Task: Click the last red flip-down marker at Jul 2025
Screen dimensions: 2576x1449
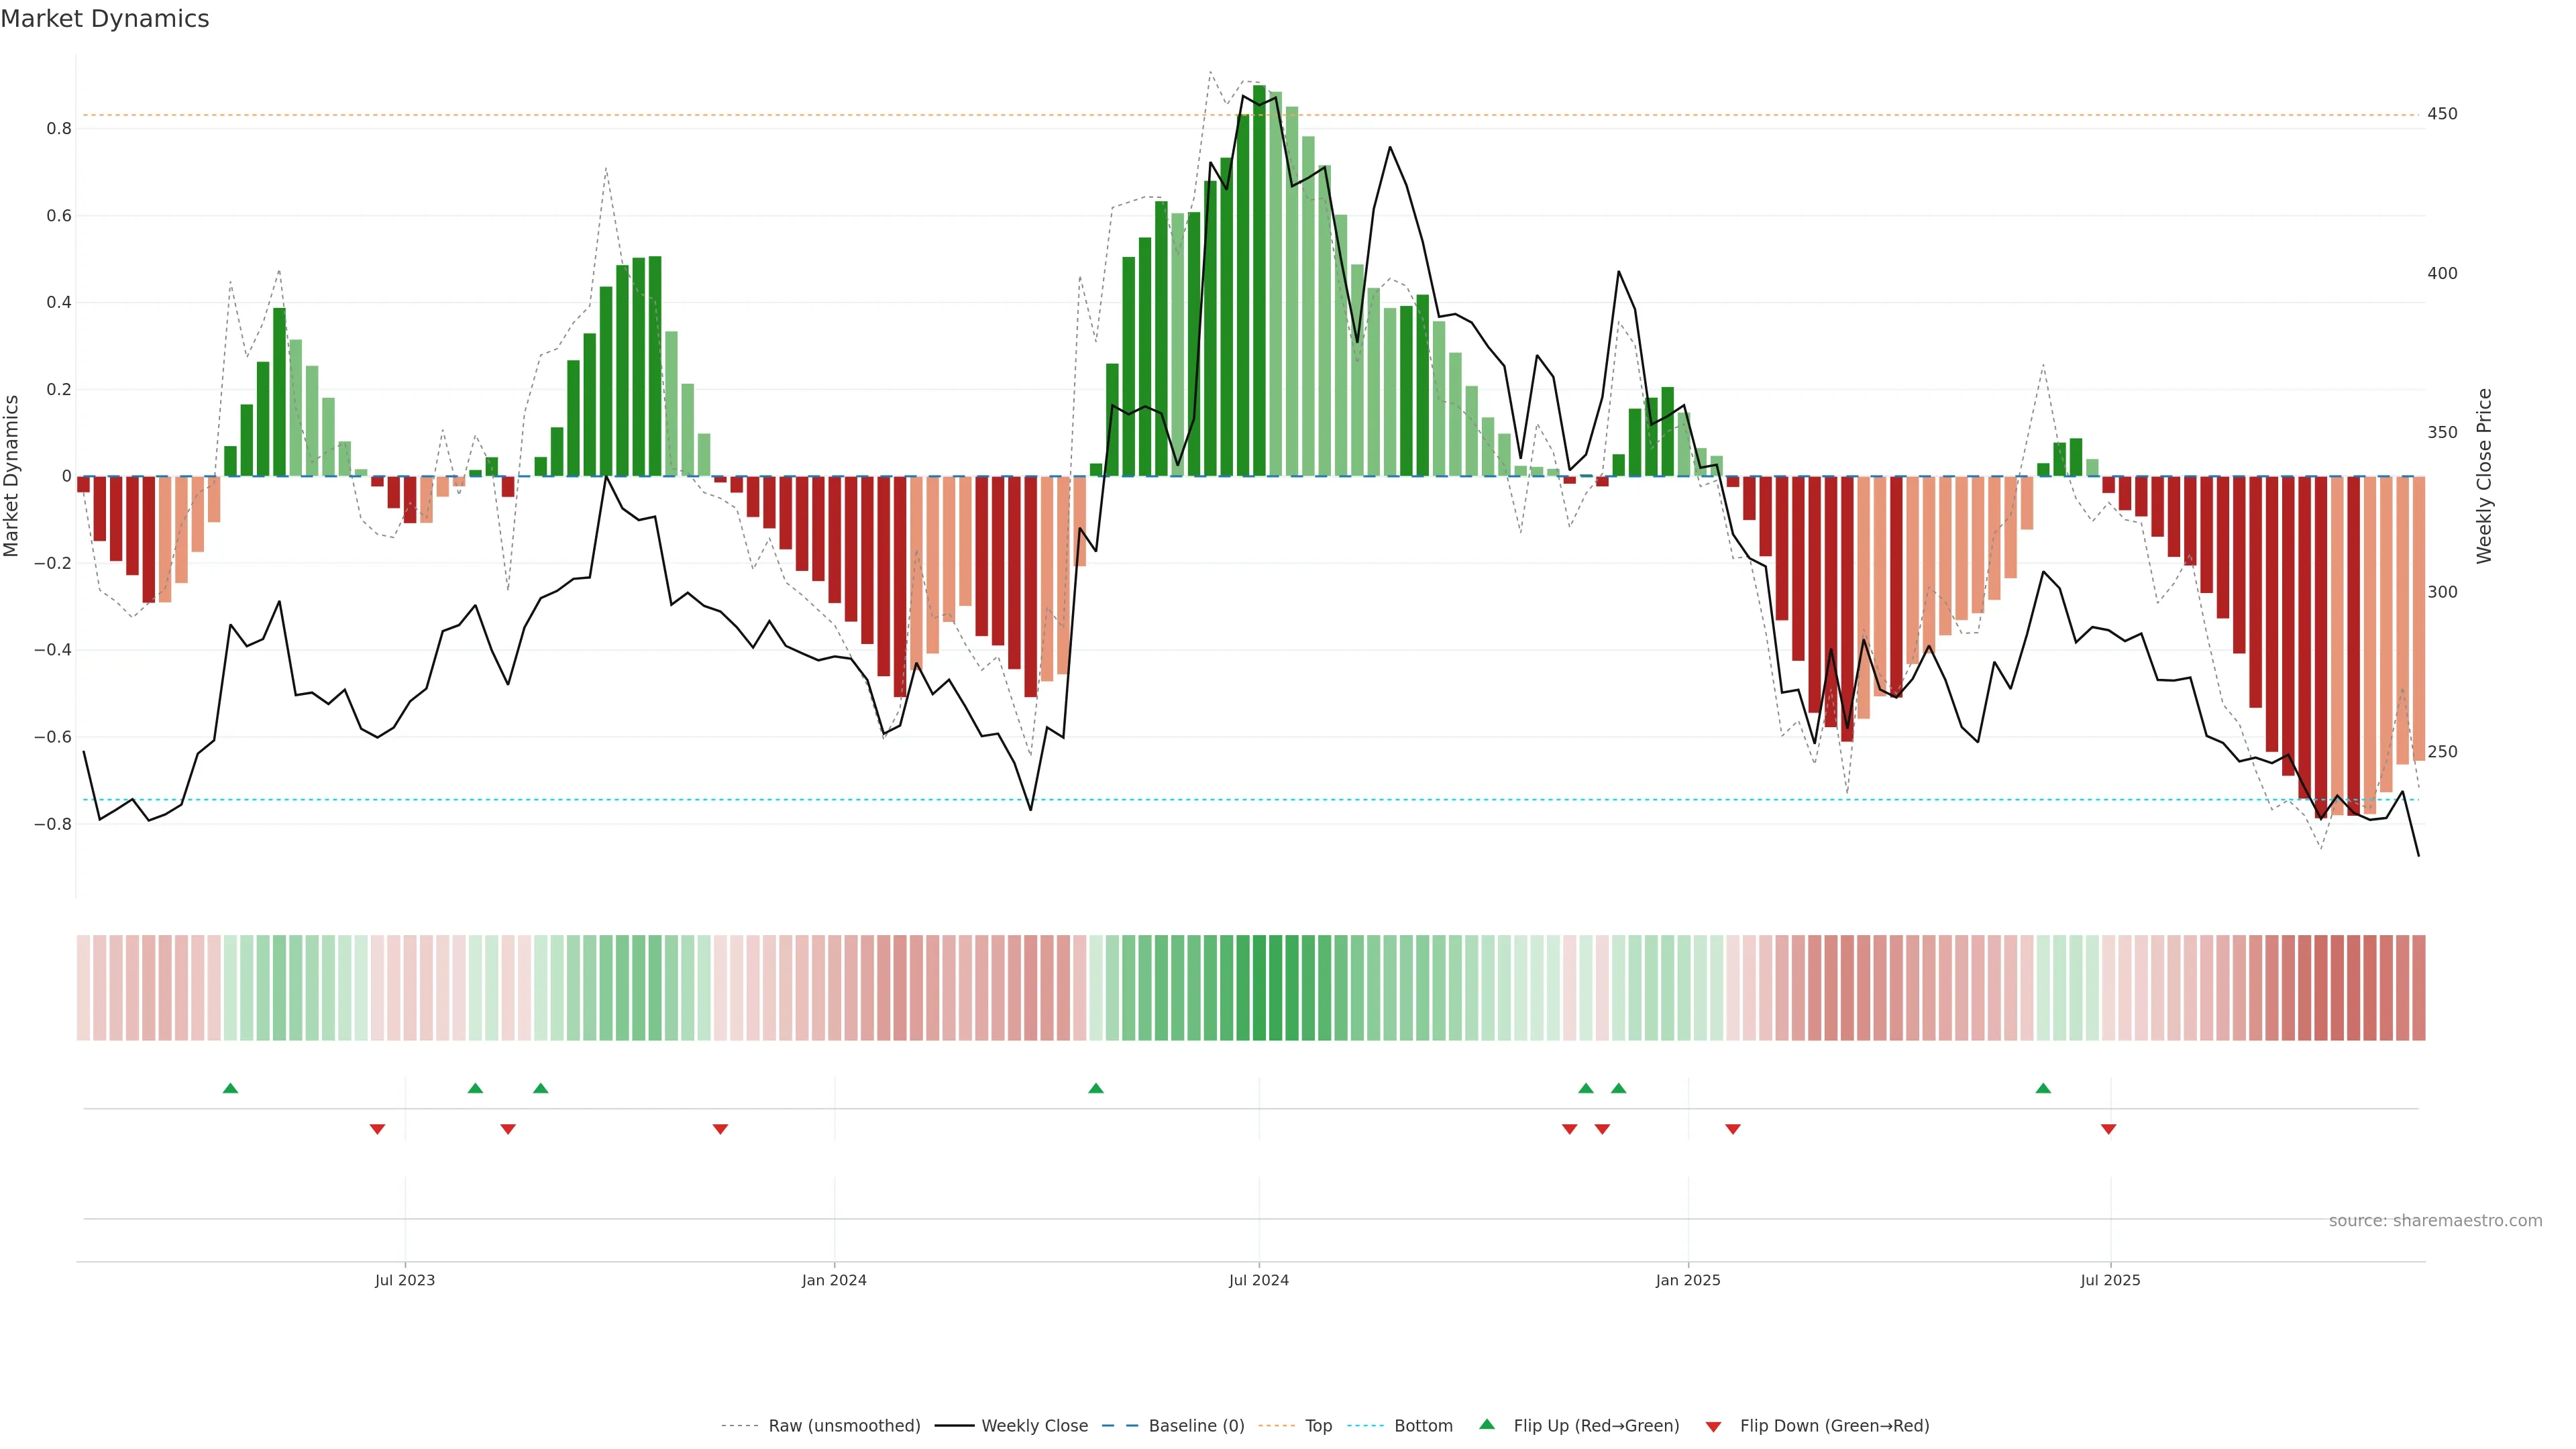Action: tap(2108, 1129)
